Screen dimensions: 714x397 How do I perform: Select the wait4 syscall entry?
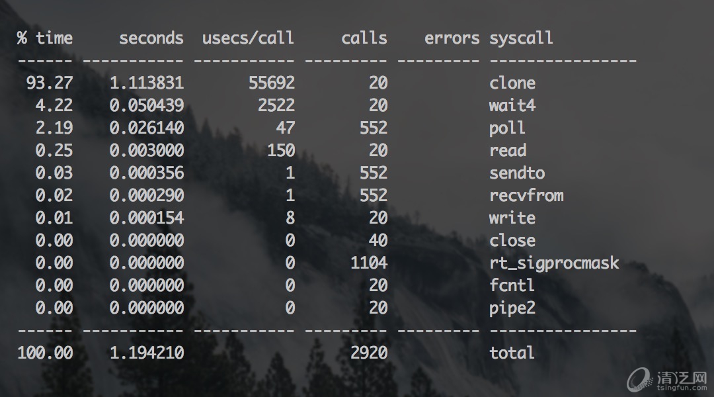pyautogui.click(x=512, y=106)
